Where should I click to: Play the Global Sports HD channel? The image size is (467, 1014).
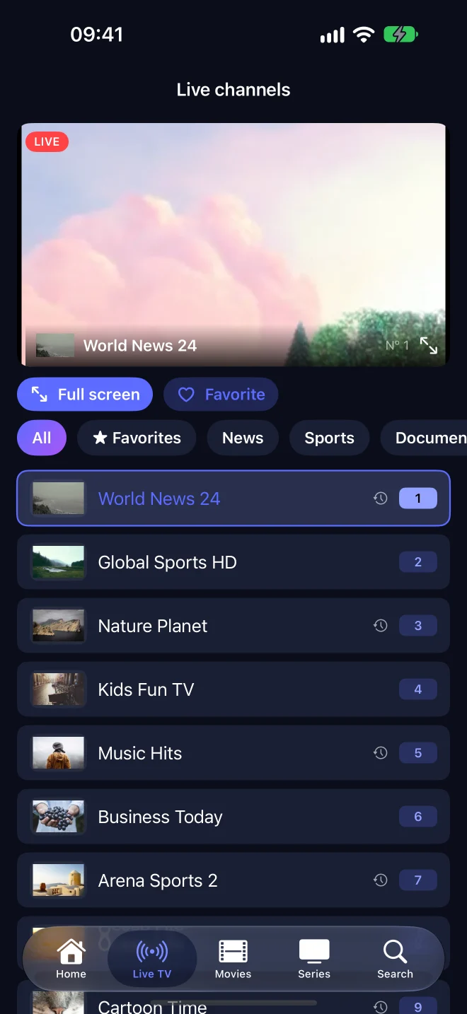[x=233, y=562]
